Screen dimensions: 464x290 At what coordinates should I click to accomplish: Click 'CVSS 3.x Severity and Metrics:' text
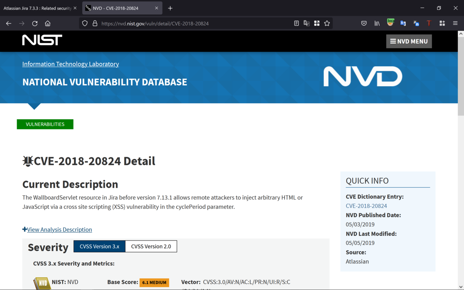74,263
